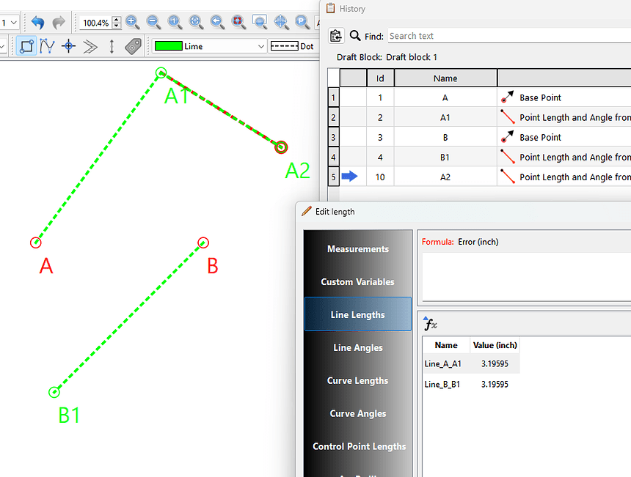The width and height of the screenshot is (631, 477).
Task: Increase the zoom percentage with spinner up arrow
Action: (116, 20)
